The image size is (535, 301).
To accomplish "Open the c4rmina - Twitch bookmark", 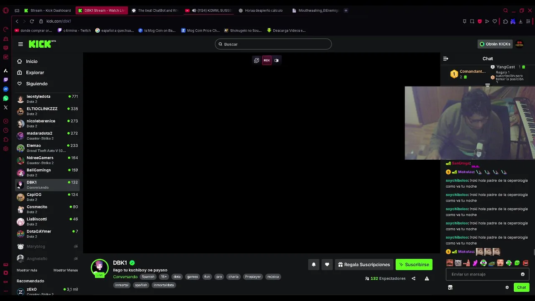I will coord(74,31).
